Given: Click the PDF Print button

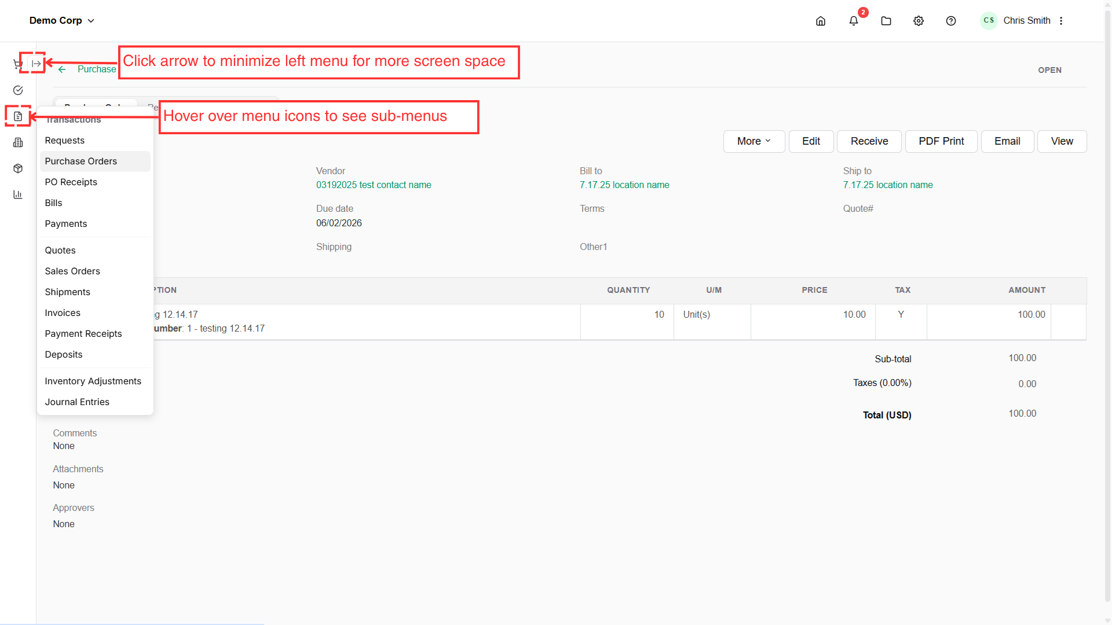Looking at the screenshot, I should 941,141.
